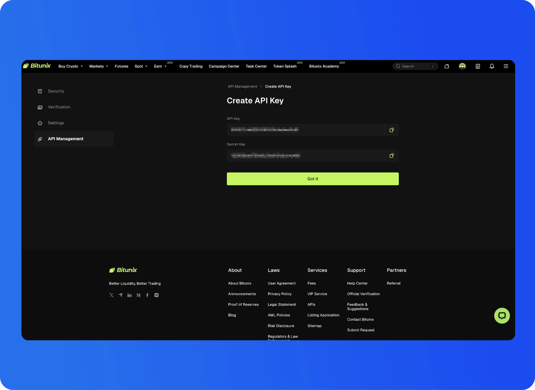Visit Bitunix Telegram channel icon
This screenshot has height=390, width=535.
point(120,295)
